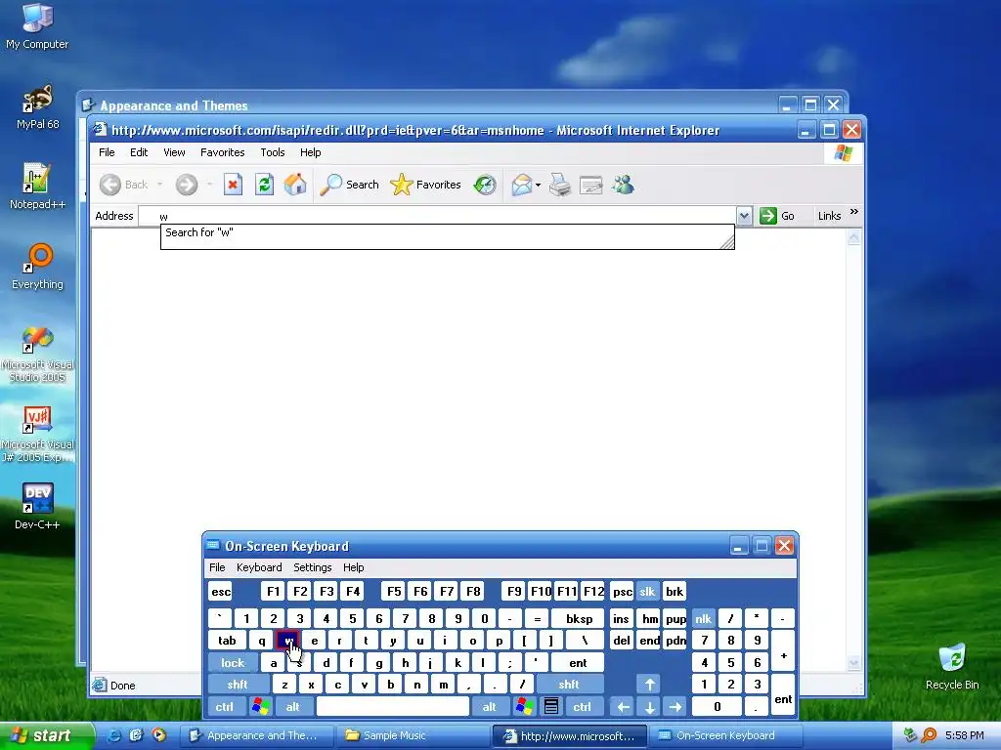Image resolution: width=1001 pixels, height=750 pixels.
Task: Open the Settings menu in On-Screen Keyboard
Action: click(x=312, y=567)
